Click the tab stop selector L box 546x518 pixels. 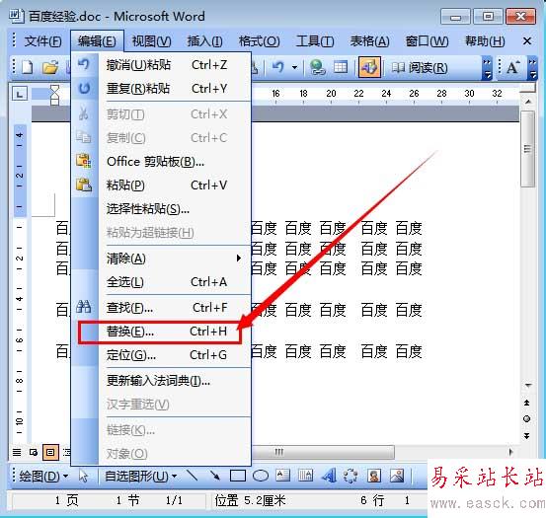20,94
